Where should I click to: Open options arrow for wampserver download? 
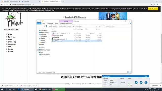pos(36,86)
